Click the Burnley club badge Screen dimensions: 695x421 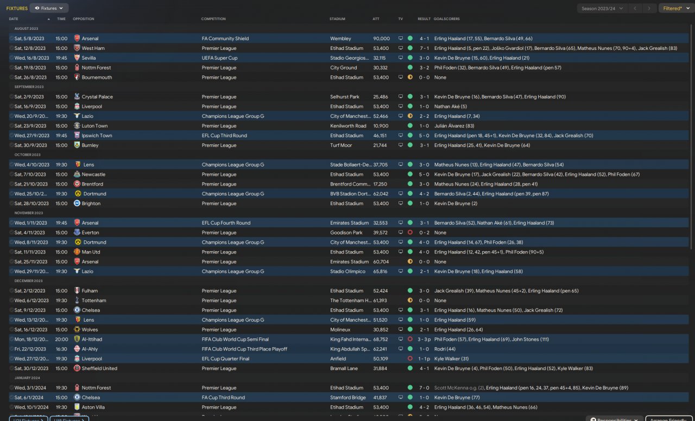77,145
